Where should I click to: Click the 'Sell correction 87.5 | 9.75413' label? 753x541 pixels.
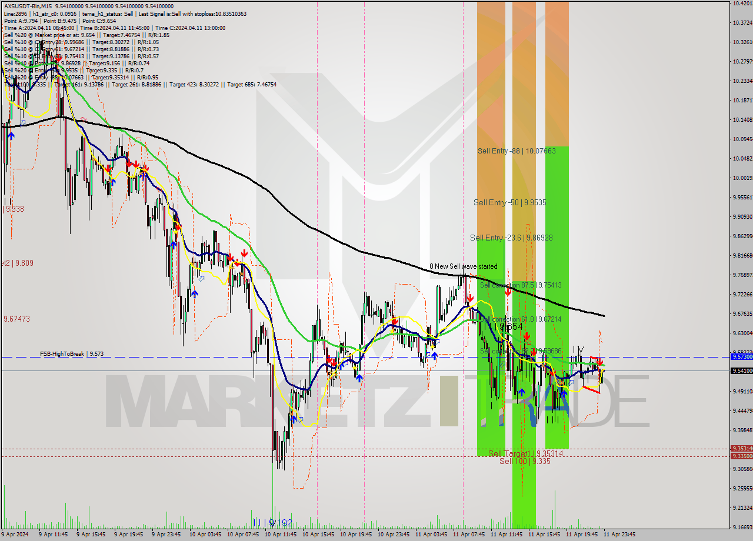click(521, 285)
